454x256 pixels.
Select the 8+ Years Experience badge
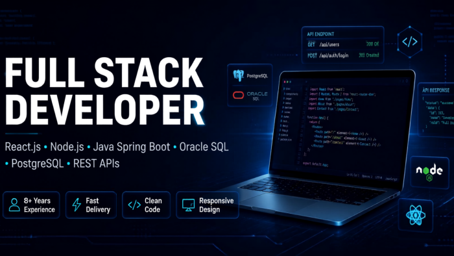(31, 205)
